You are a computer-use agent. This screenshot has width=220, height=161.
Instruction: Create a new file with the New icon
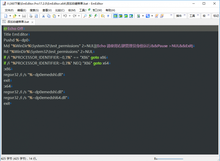[6, 16]
